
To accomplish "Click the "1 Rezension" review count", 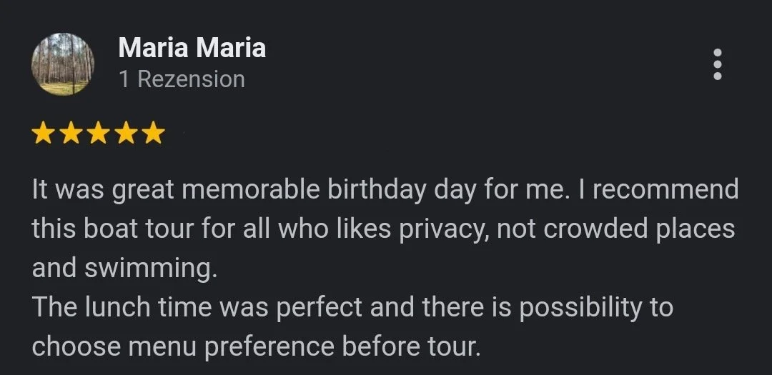I will click(x=182, y=79).
